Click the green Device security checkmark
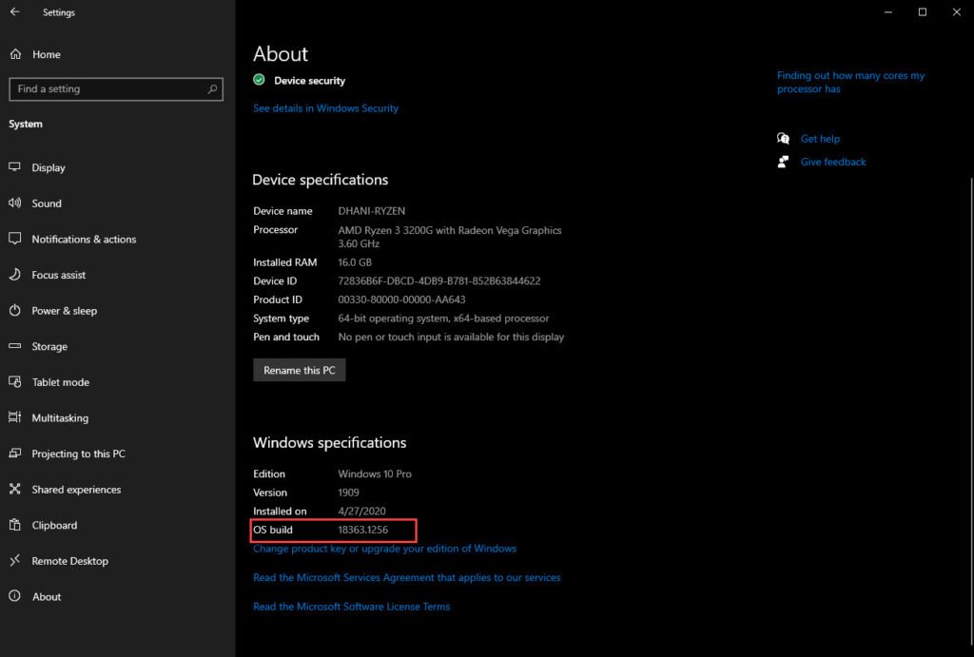This screenshot has height=657, width=974. [259, 80]
